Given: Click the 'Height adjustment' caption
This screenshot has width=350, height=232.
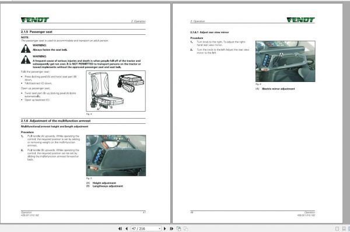Looking at the screenshot, I should tap(104, 183).
